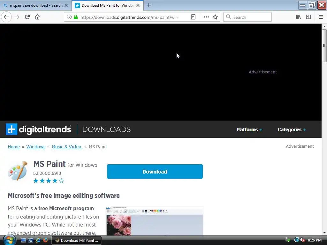Image resolution: width=327 pixels, height=245 pixels.
Task: Launch Internet Explorer from quick launch
Action: pyautogui.click(x=38, y=240)
